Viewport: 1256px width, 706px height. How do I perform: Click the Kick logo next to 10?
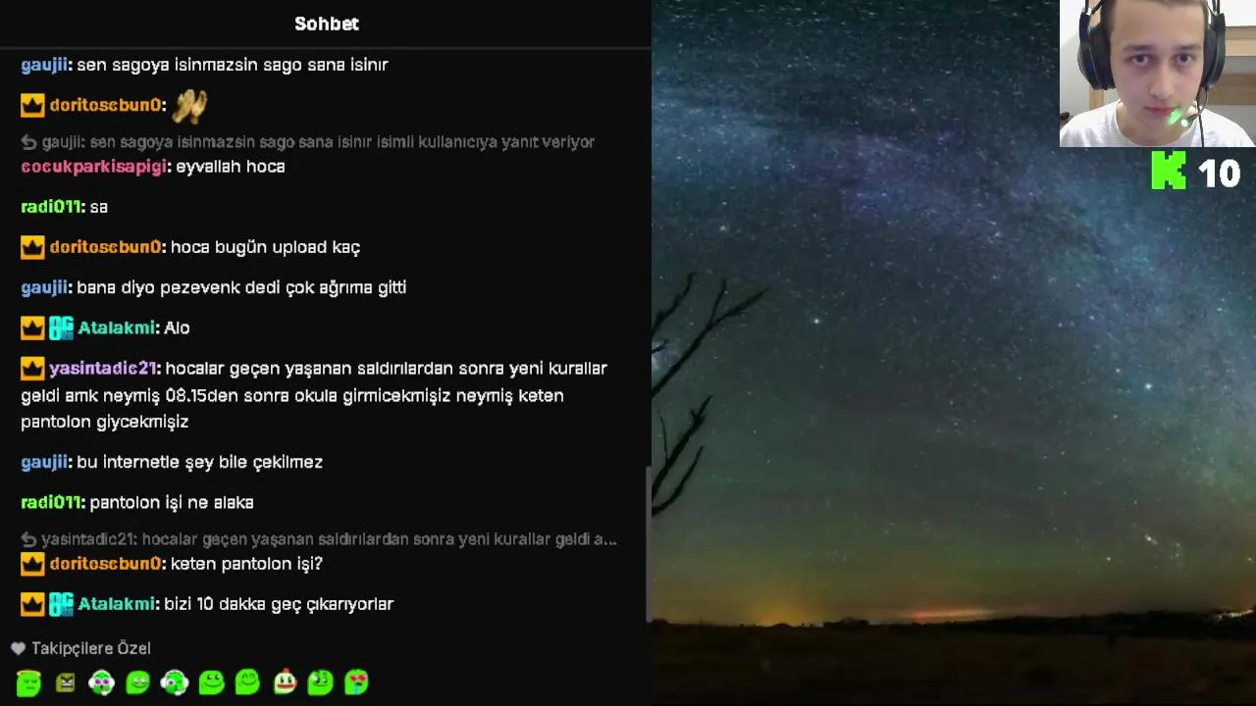pos(1169,171)
